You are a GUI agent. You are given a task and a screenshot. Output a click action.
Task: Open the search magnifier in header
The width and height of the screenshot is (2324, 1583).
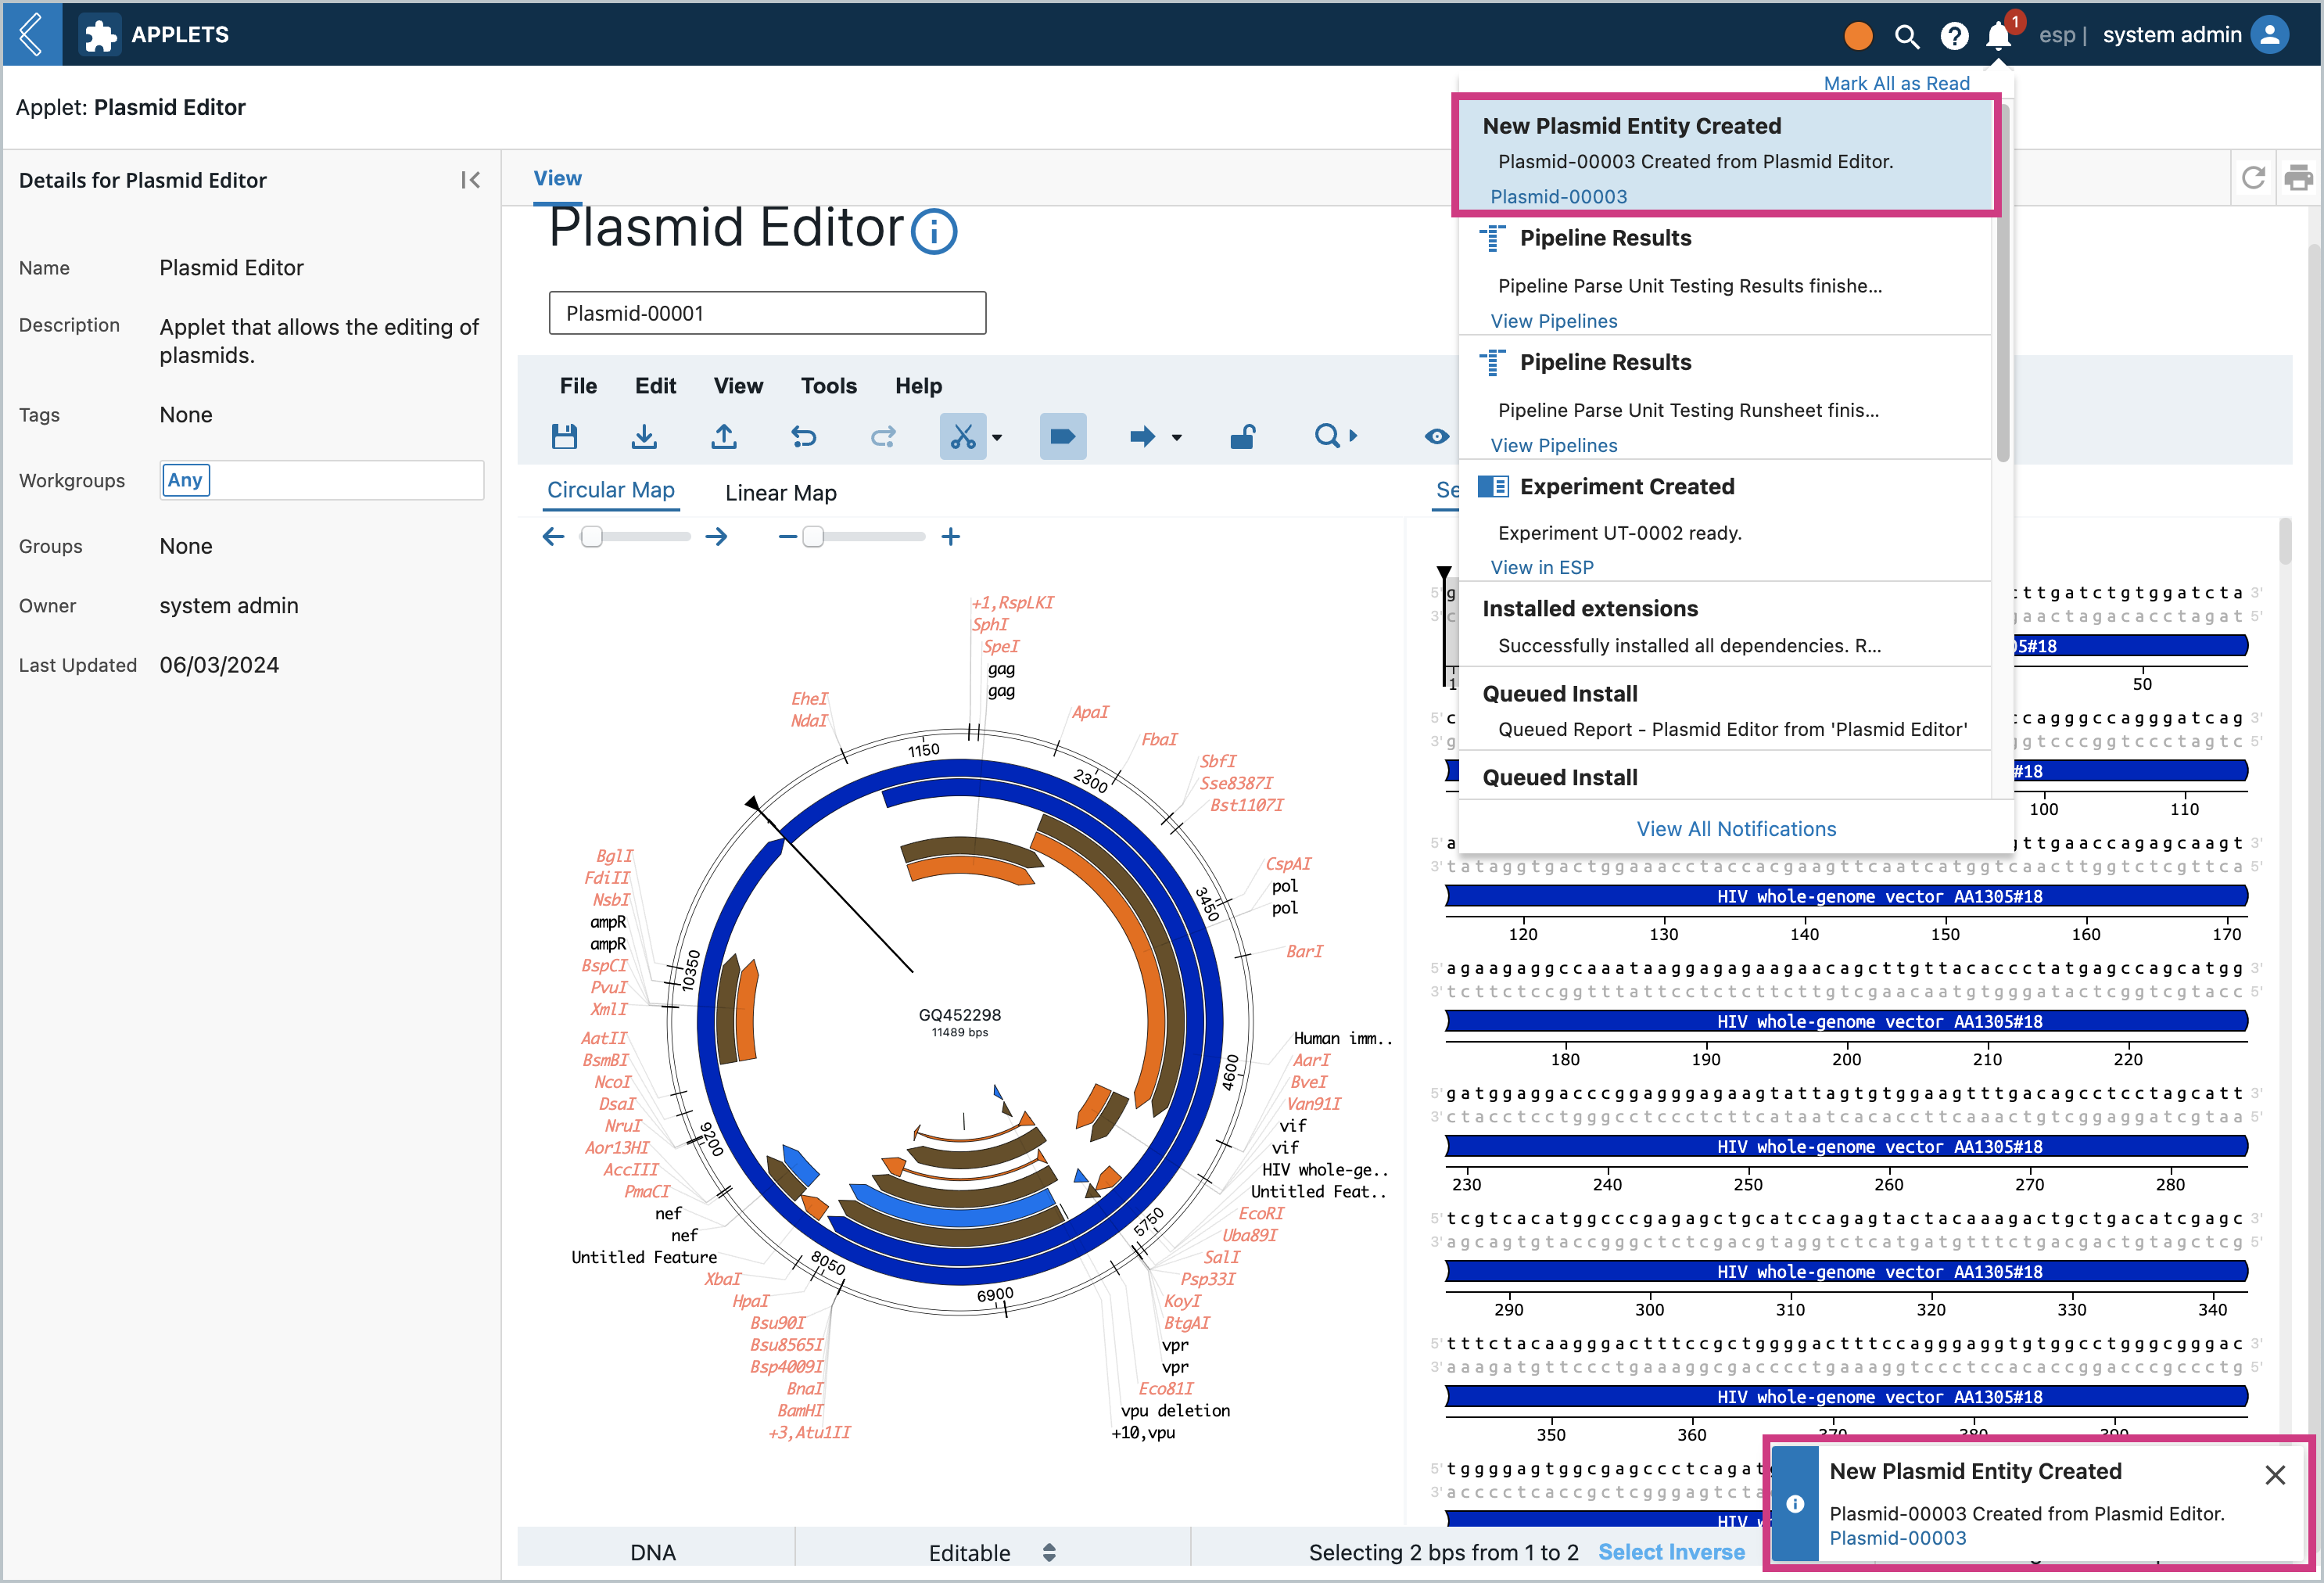coord(1907,36)
